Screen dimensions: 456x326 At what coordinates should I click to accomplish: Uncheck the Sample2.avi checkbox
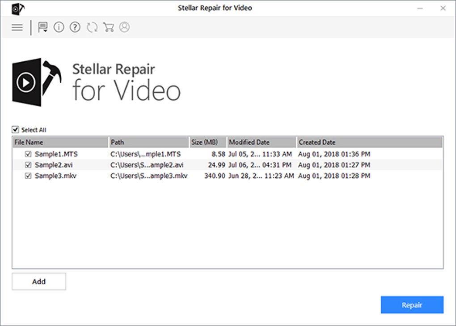[28, 165]
